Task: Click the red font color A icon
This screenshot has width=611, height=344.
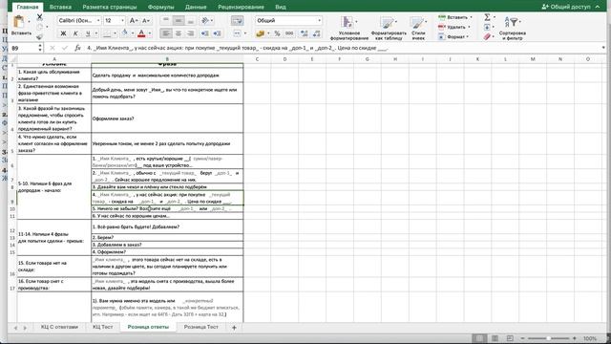Action: point(141,33)
